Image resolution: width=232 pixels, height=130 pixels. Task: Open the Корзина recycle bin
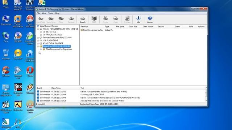(6, 55)
